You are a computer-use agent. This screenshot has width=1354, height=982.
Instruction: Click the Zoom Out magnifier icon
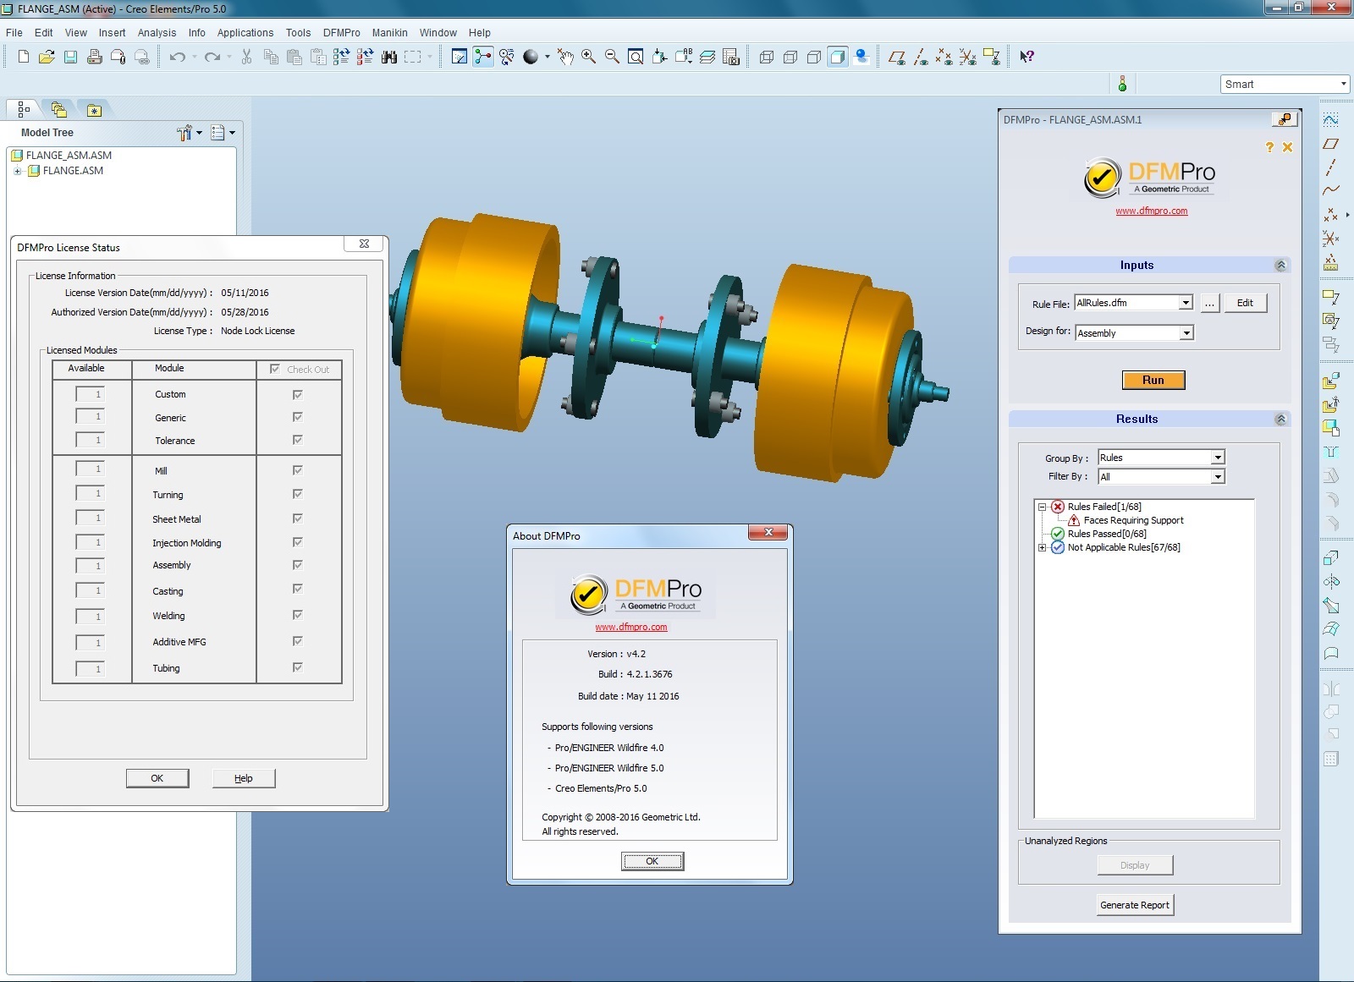612,57
